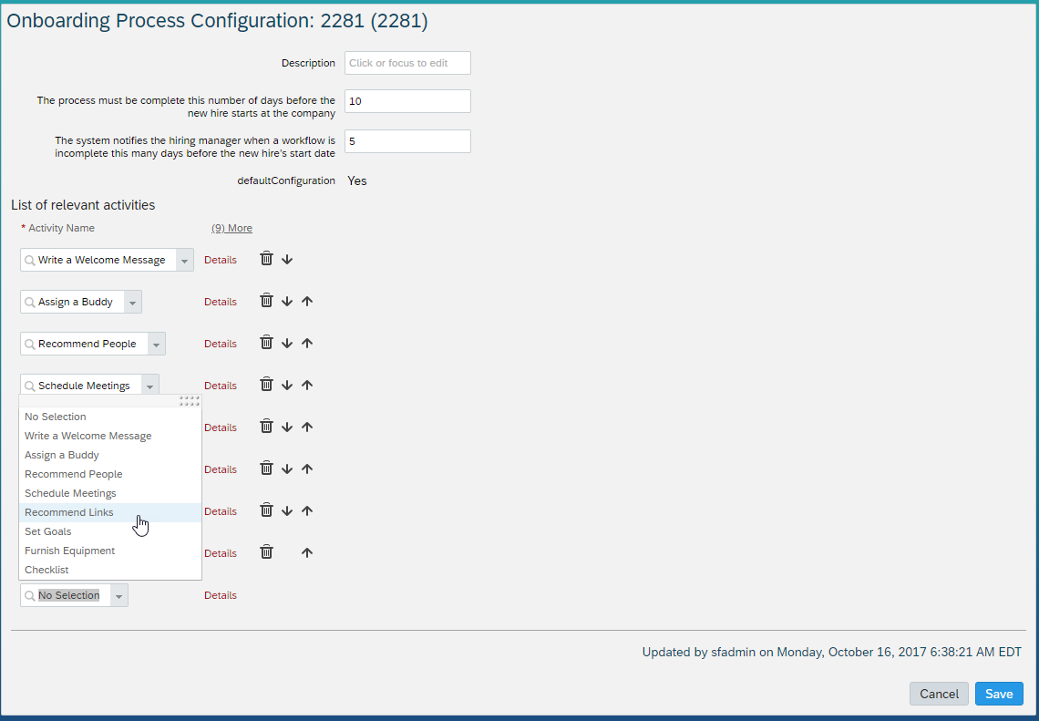The height and width of the screenshot is (721, 1039).
Task: Click the dotted grip handle on the dropdown list
Action: tap(190, 401)
